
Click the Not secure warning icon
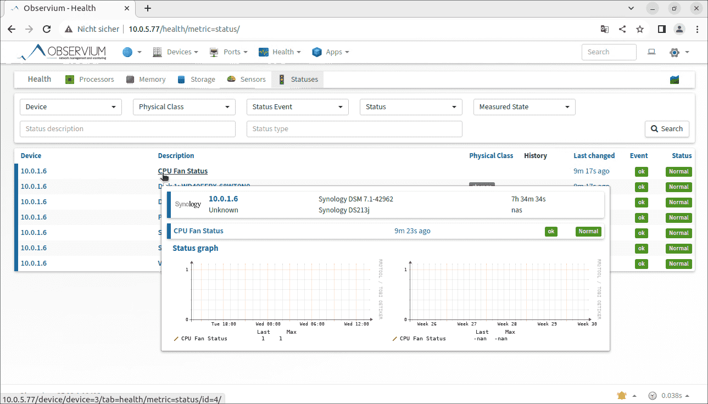pos(68,29)
